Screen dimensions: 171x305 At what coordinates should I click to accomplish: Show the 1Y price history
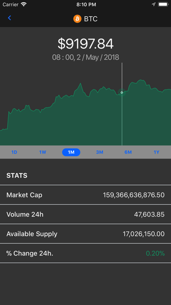click(157, 152)
